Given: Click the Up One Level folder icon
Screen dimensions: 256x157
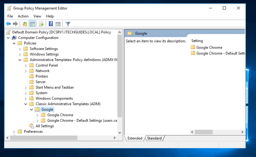Looking at the screenshot, I should [x=25, y=24].
